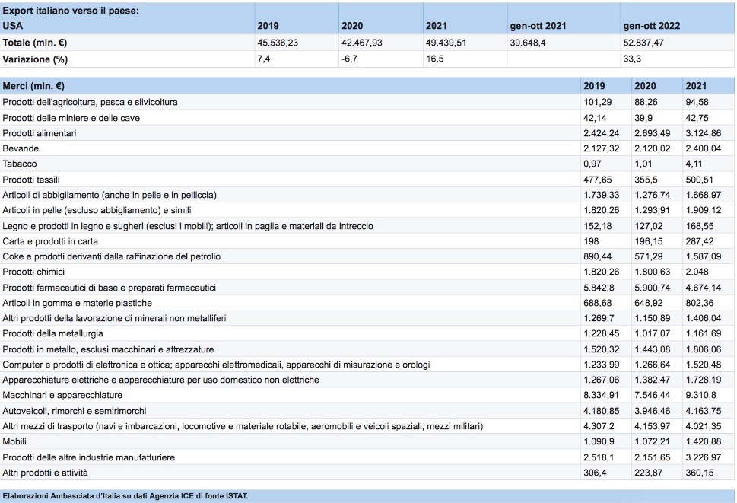Click the value 4.021,35 in Altri mezzi row
This screenshot has width=737, height=503.
pyautogui.click(x=704, y=426)
